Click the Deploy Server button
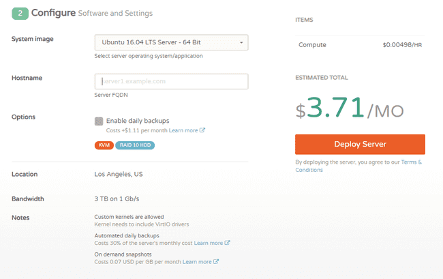Viewport: 443px width, 279px height. [x=360, y=144]
